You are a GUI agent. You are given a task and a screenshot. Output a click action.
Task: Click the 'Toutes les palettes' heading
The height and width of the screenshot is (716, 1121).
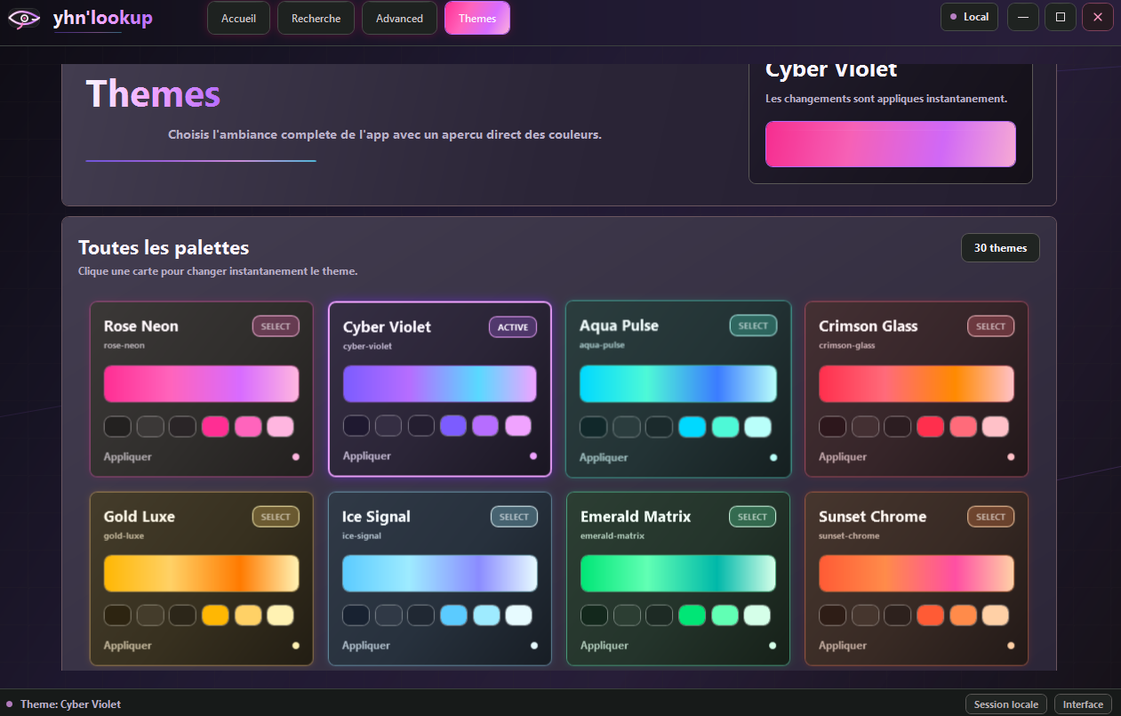click(164, 248)
